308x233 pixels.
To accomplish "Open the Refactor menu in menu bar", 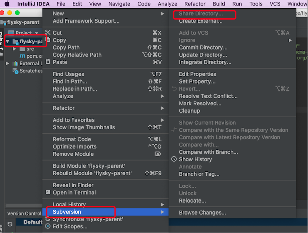I will pos(195,4).
